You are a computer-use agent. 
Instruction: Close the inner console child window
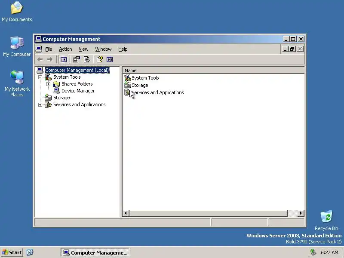(x=300, y=49)
